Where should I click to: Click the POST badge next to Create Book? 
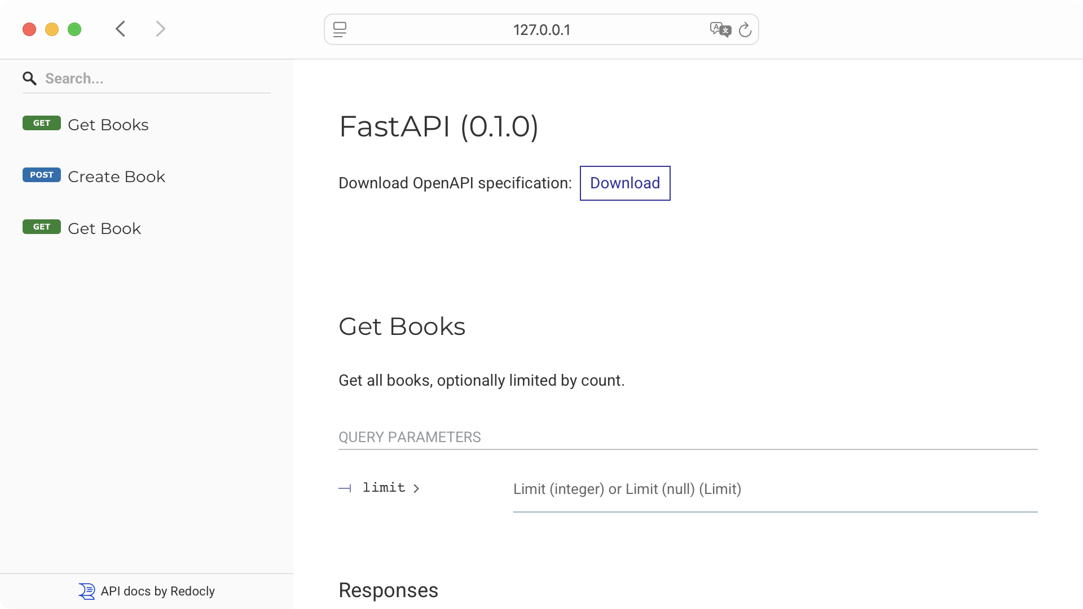click(x=41, y=175)
